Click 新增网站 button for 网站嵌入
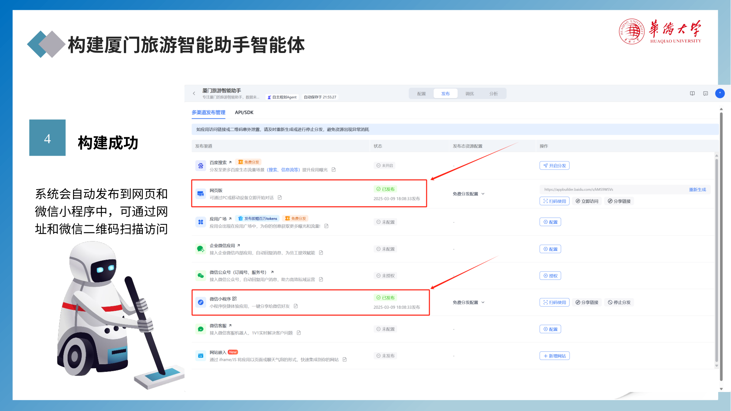 tap(554, 356)
